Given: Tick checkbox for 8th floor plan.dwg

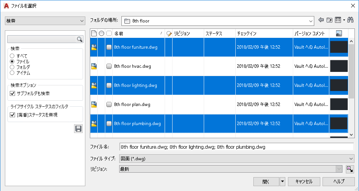Looking at the screenshot, I should (109, 104).
